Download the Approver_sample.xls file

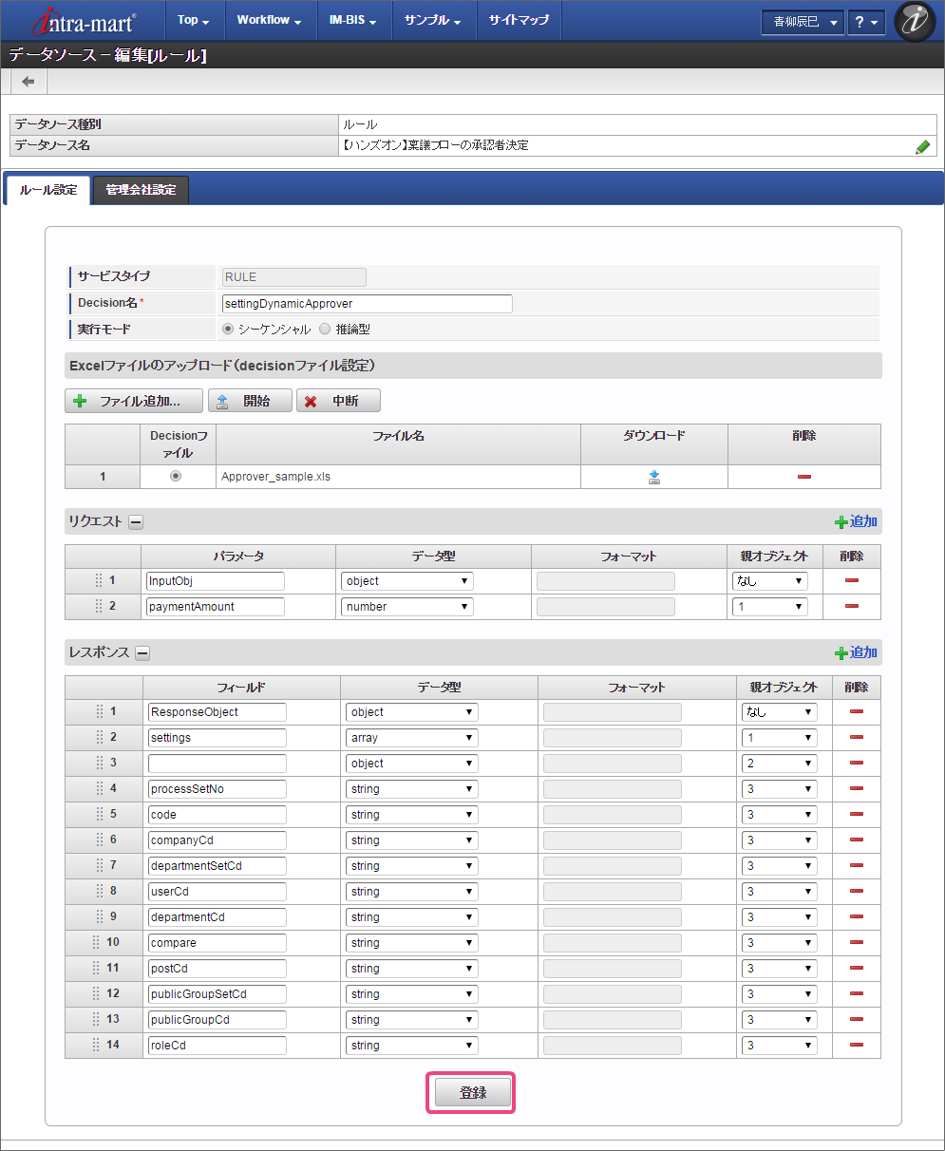click(654, 478)
